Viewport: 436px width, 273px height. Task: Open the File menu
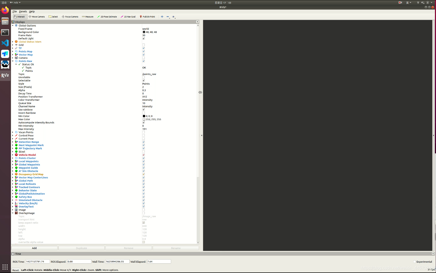pyautogui.click(x=15, y=11)
